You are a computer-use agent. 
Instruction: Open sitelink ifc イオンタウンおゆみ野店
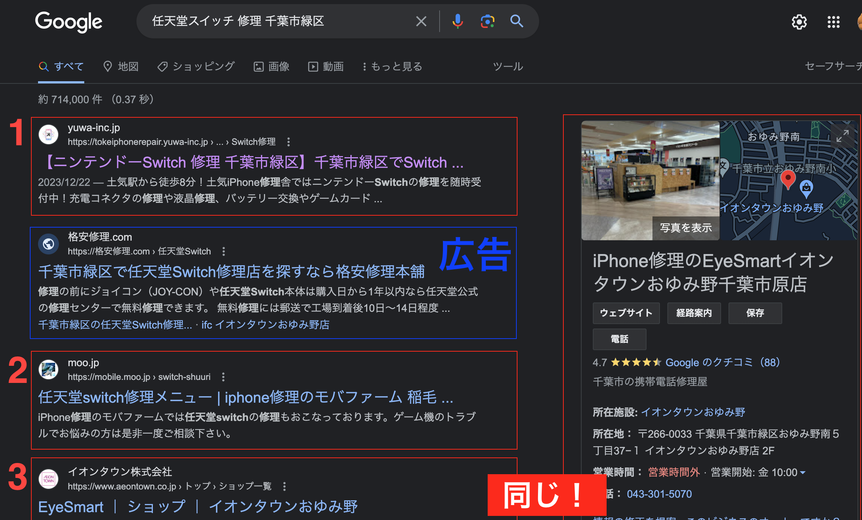pyautogui.click(x=265, y=325)
